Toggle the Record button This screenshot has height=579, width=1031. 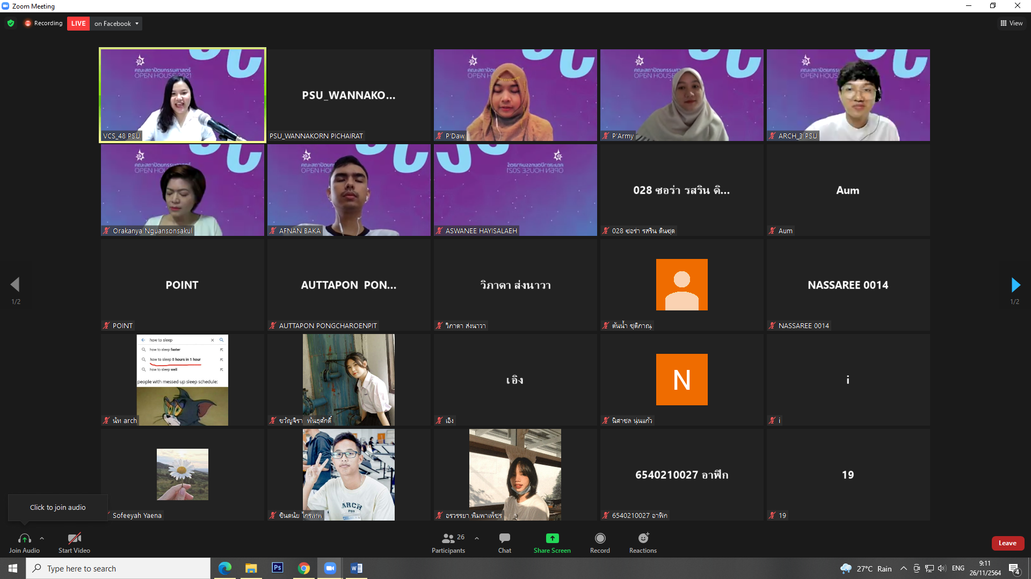pyautogui.click(x=600, y=542)
